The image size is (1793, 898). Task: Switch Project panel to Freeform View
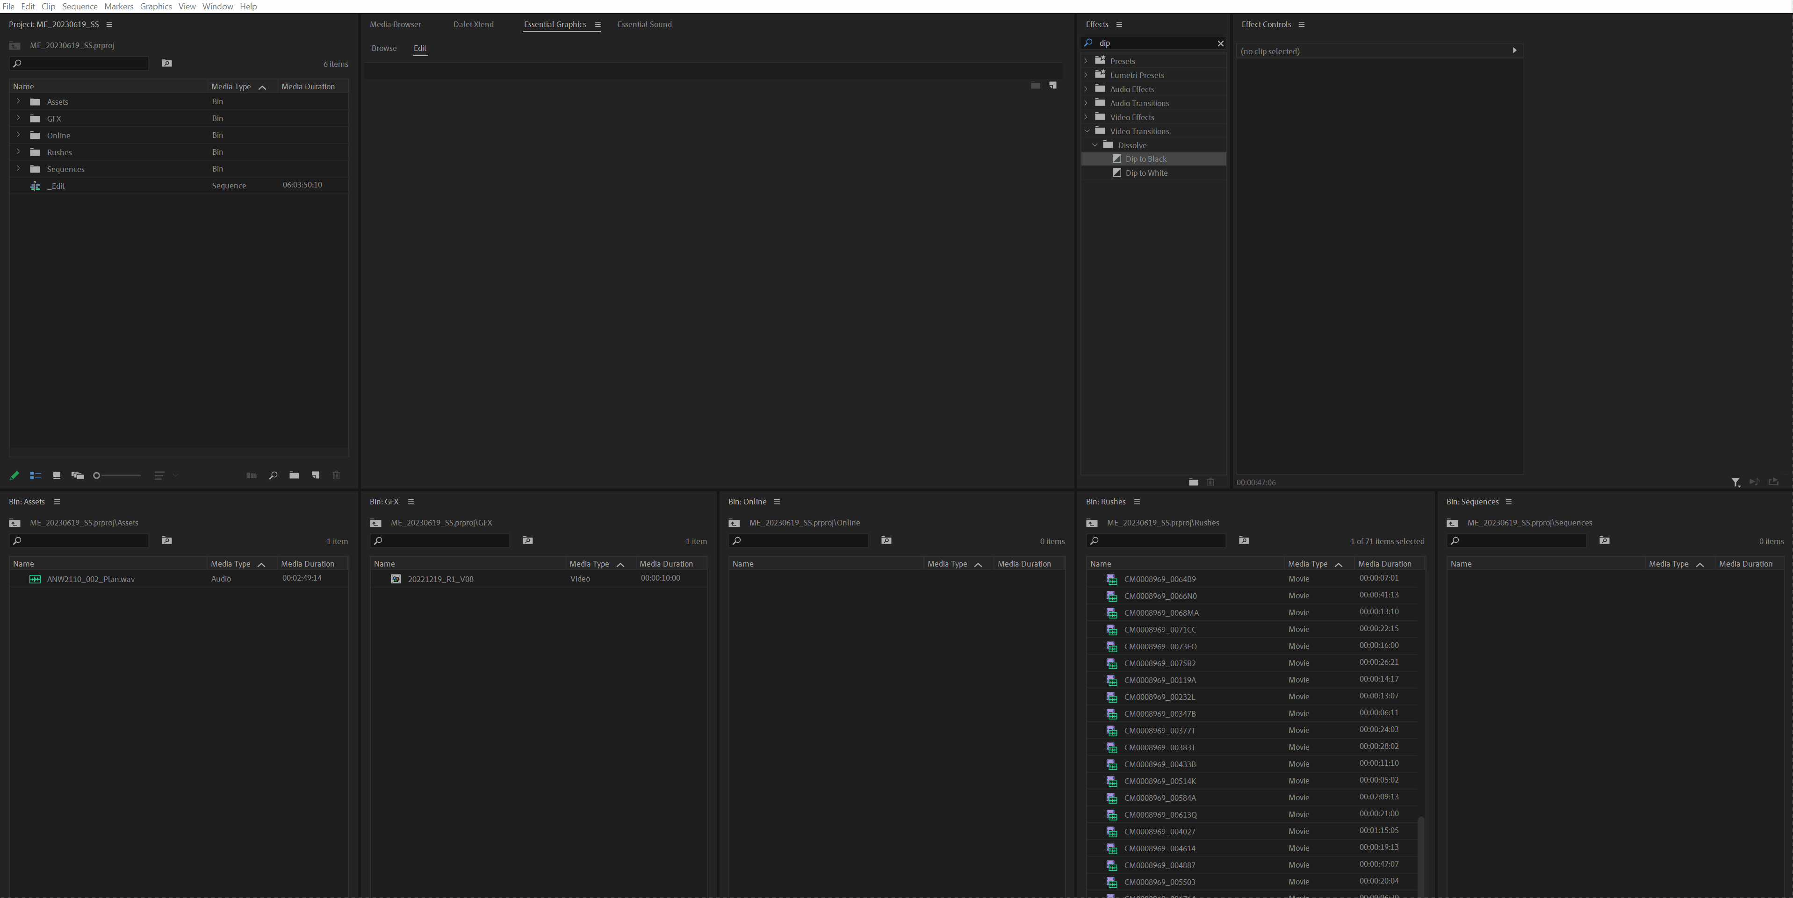click(x=77, y=475)
